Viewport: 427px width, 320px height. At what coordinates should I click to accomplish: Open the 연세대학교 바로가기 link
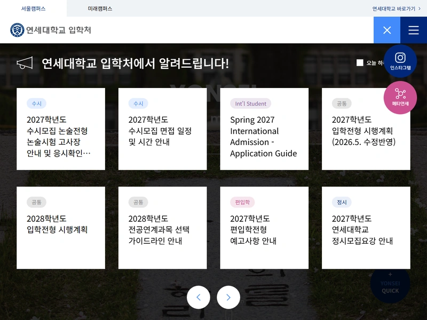396,9
